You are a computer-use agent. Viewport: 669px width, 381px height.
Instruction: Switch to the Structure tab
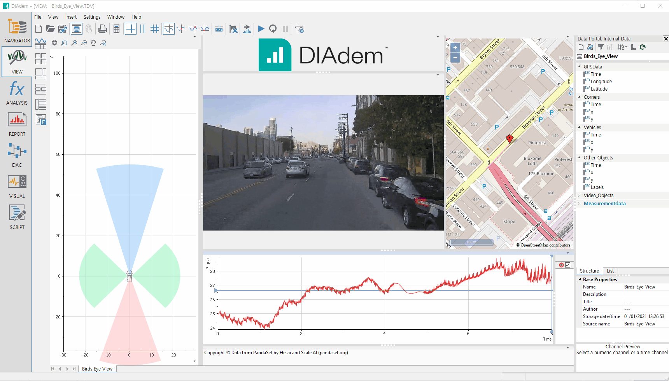point(589,271)
